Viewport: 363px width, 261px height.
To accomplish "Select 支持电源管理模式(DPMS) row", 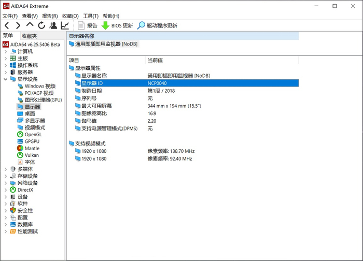I will pos(187,128).
